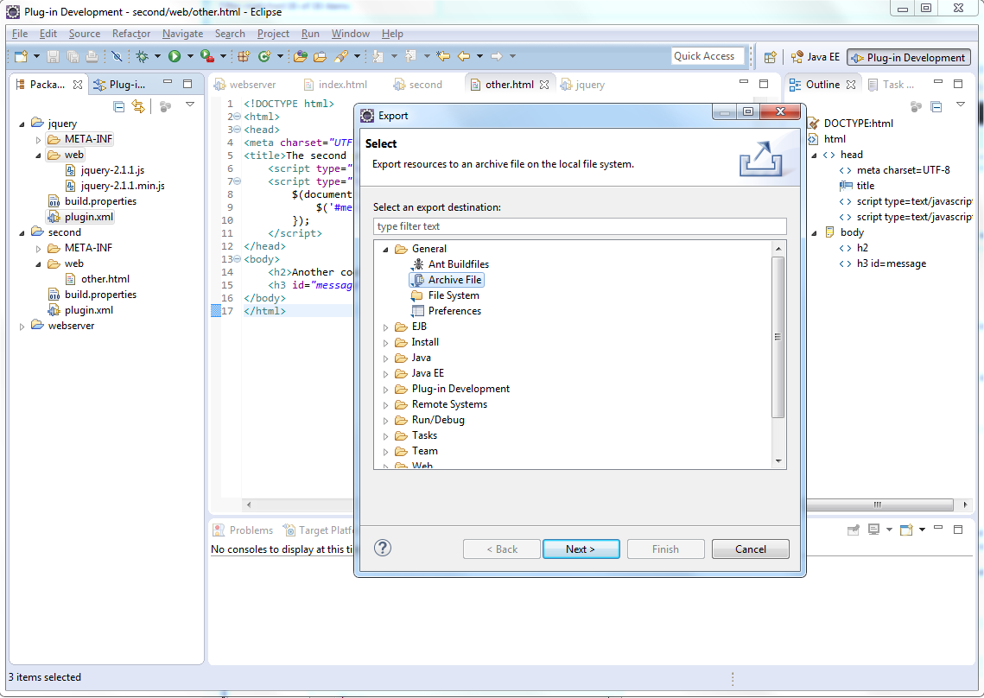Screen dimensions: 984x698
Task: Expand the Plug-in Development export category
Action: click(x=385, y=390)
